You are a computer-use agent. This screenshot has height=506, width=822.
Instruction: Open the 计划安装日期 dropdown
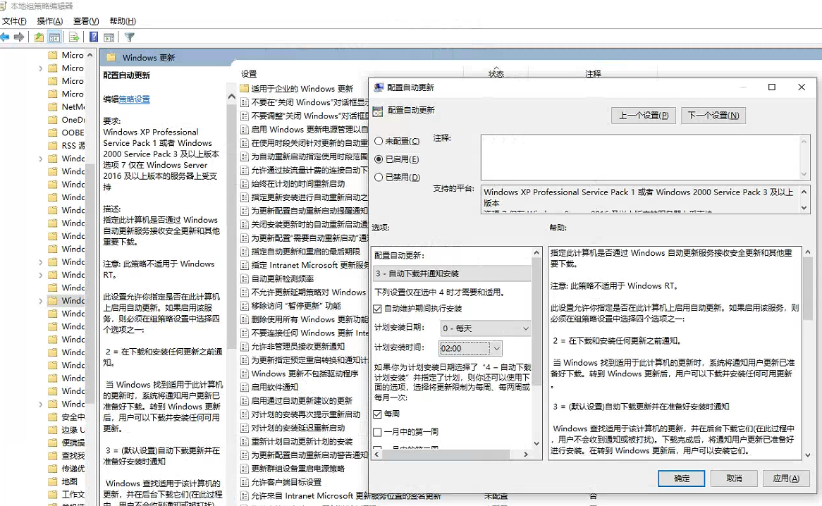point(486,328)
